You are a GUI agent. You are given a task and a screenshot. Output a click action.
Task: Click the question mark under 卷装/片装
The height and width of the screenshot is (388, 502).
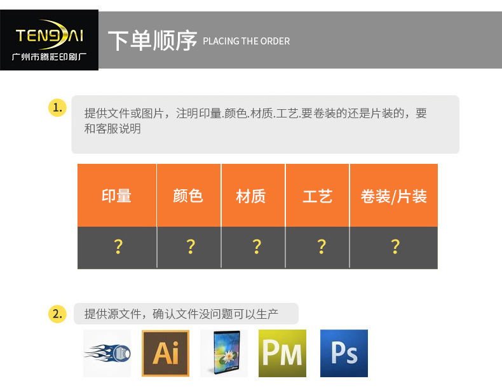[x=395, y=246]
